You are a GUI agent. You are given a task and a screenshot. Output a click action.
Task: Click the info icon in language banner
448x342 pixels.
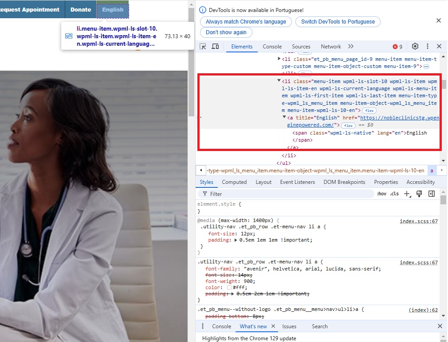click(202, 10)
